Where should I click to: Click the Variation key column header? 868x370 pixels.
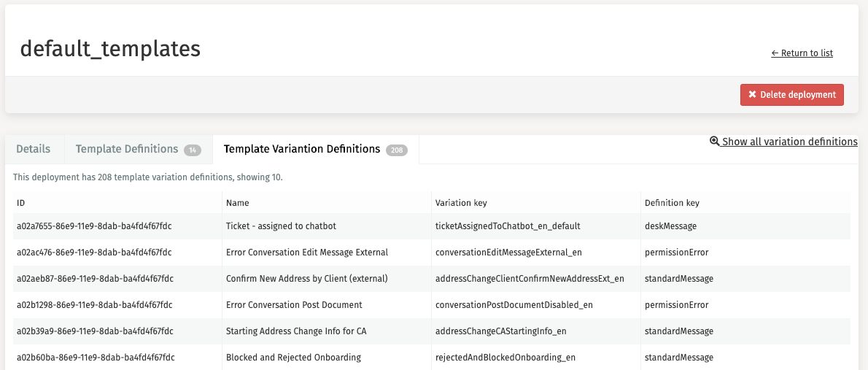click(x=461, y=203)
